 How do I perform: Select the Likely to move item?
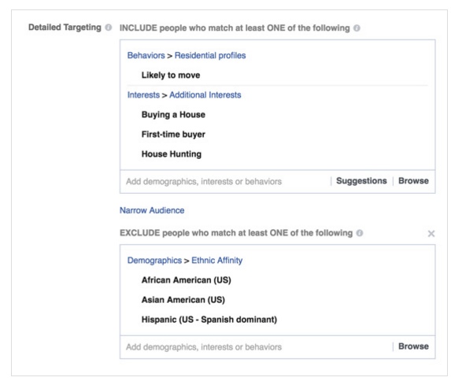click(x=171, y=75)
